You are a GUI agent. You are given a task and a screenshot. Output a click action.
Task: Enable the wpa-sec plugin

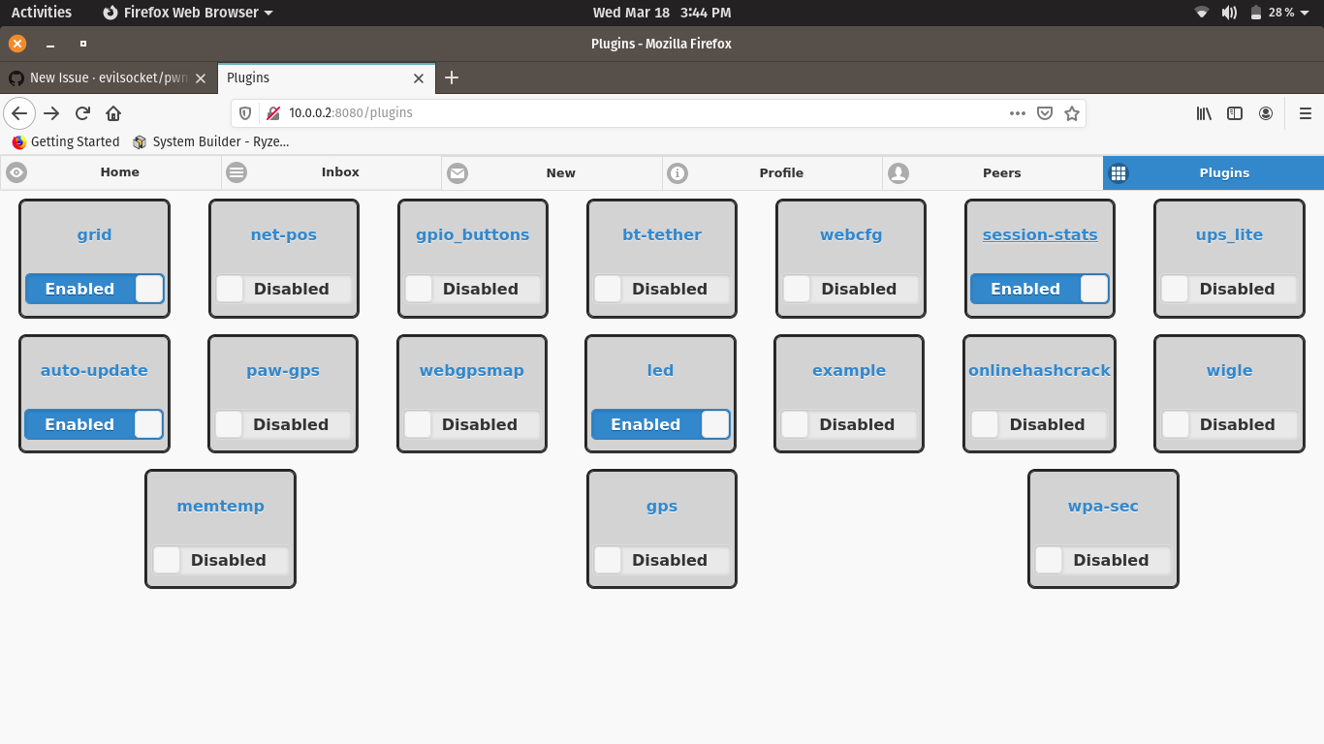point(1103,560)
